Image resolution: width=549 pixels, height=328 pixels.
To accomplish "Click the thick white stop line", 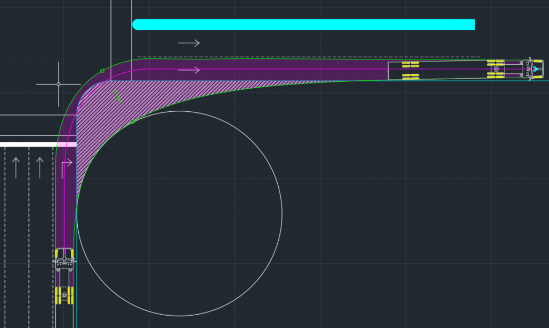I will 28,144.
